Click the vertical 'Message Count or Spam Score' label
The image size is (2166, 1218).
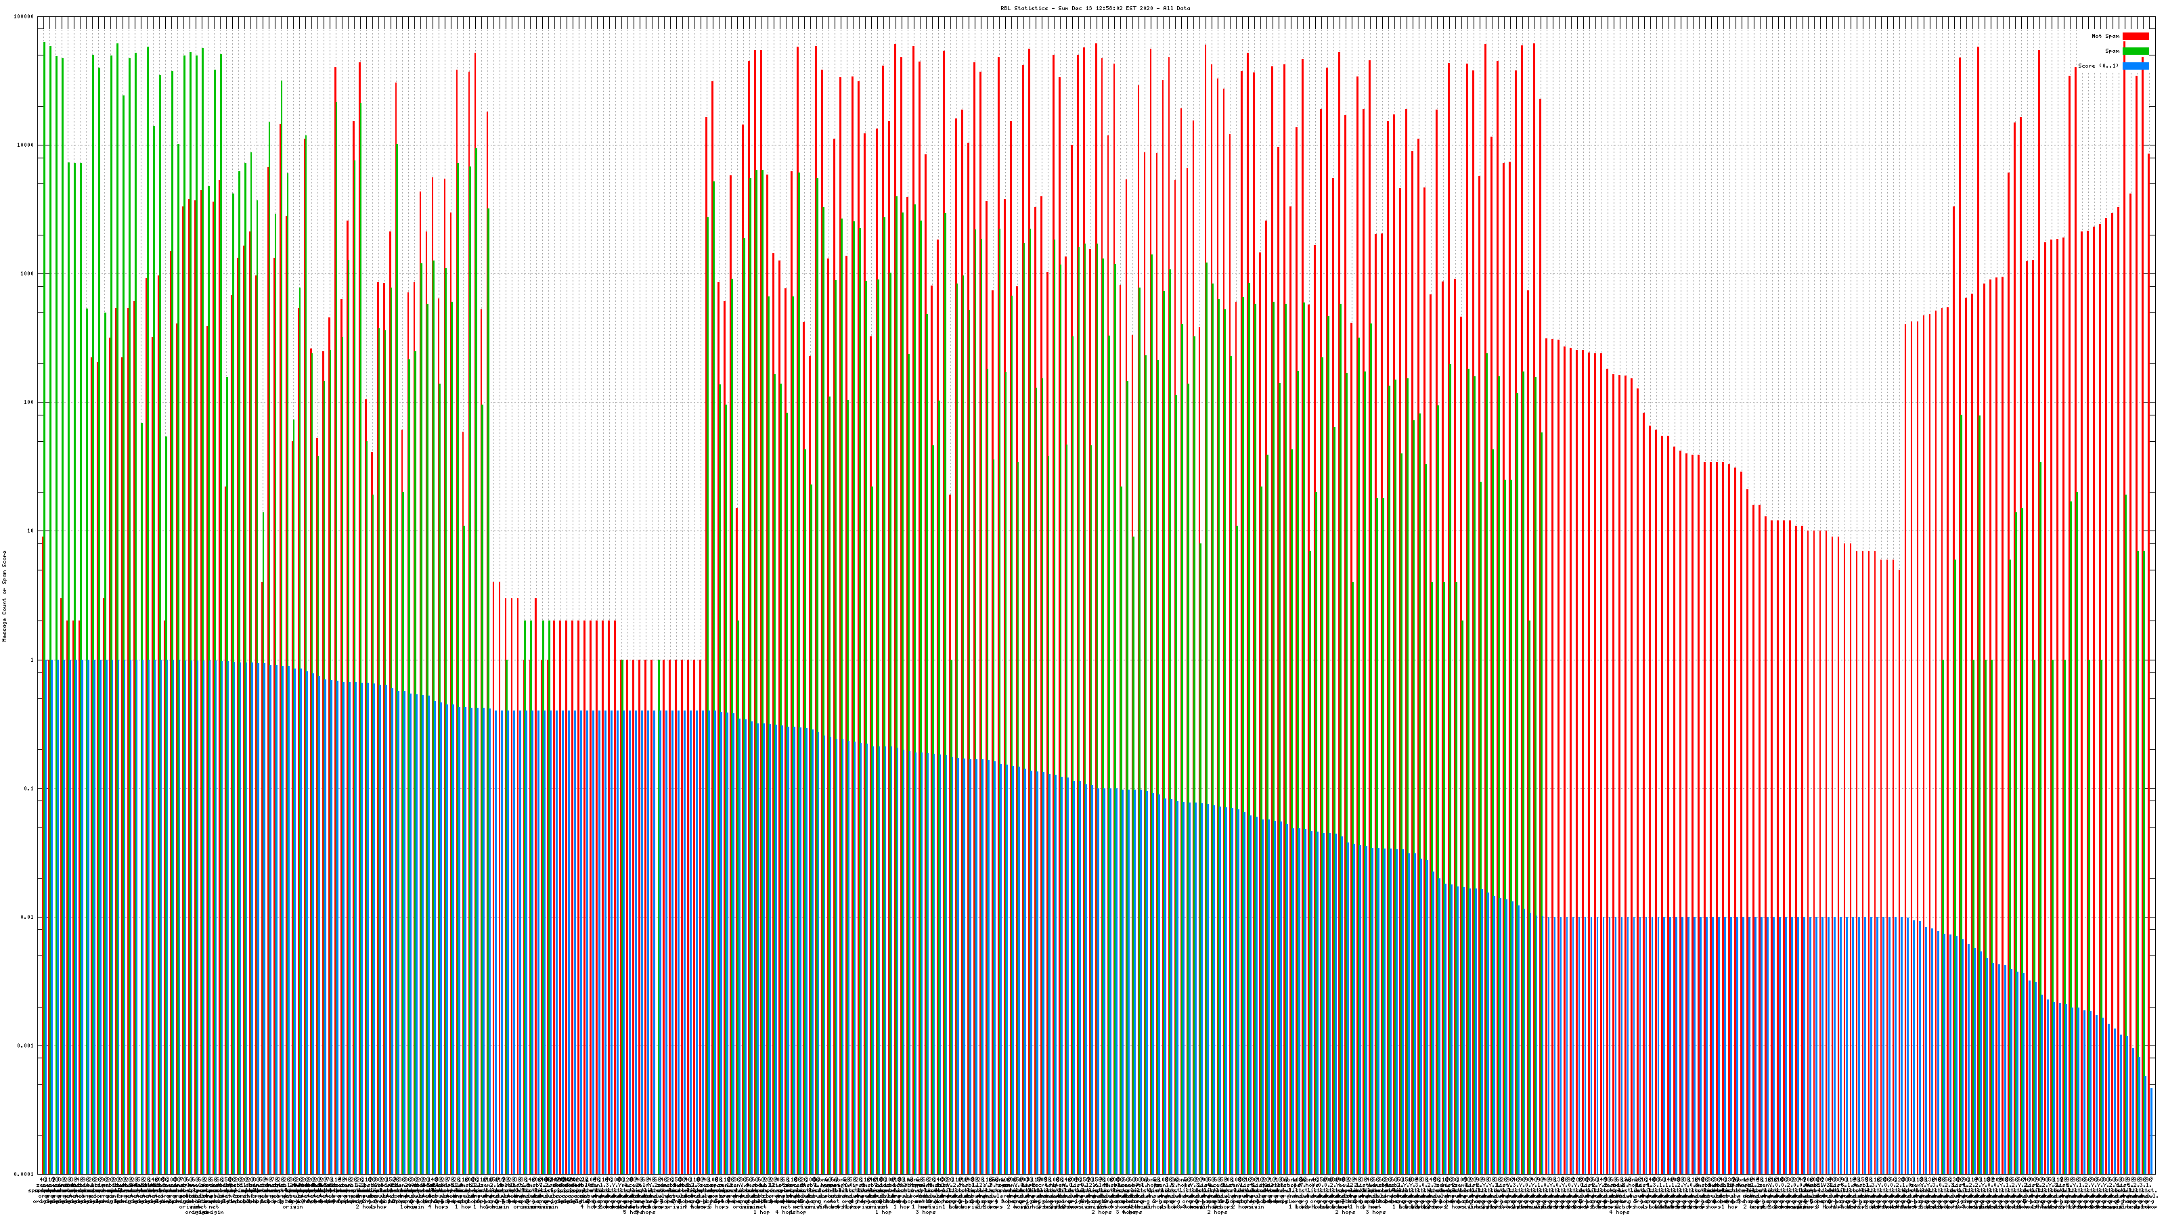(4, 596)
